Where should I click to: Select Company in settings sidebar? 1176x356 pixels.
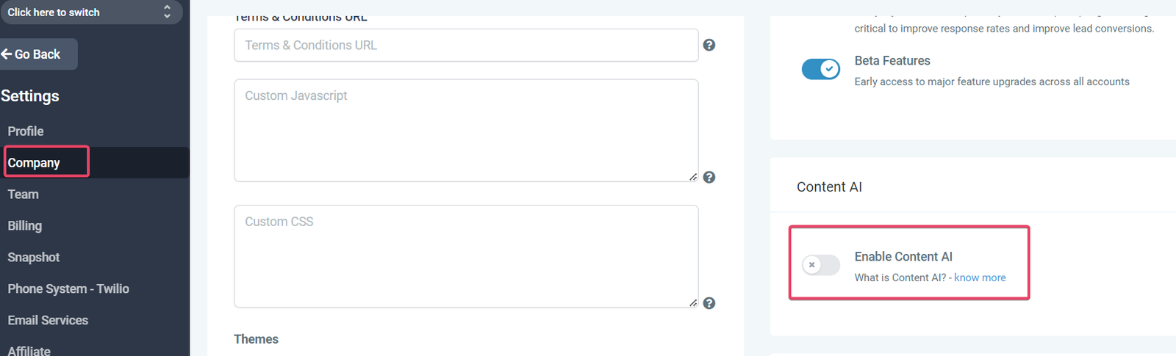click(34, 163)
